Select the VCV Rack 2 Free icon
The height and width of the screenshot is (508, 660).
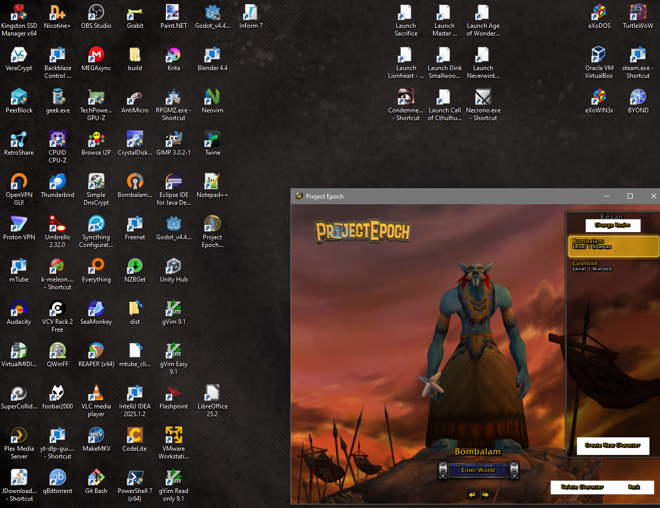(57, 317)
